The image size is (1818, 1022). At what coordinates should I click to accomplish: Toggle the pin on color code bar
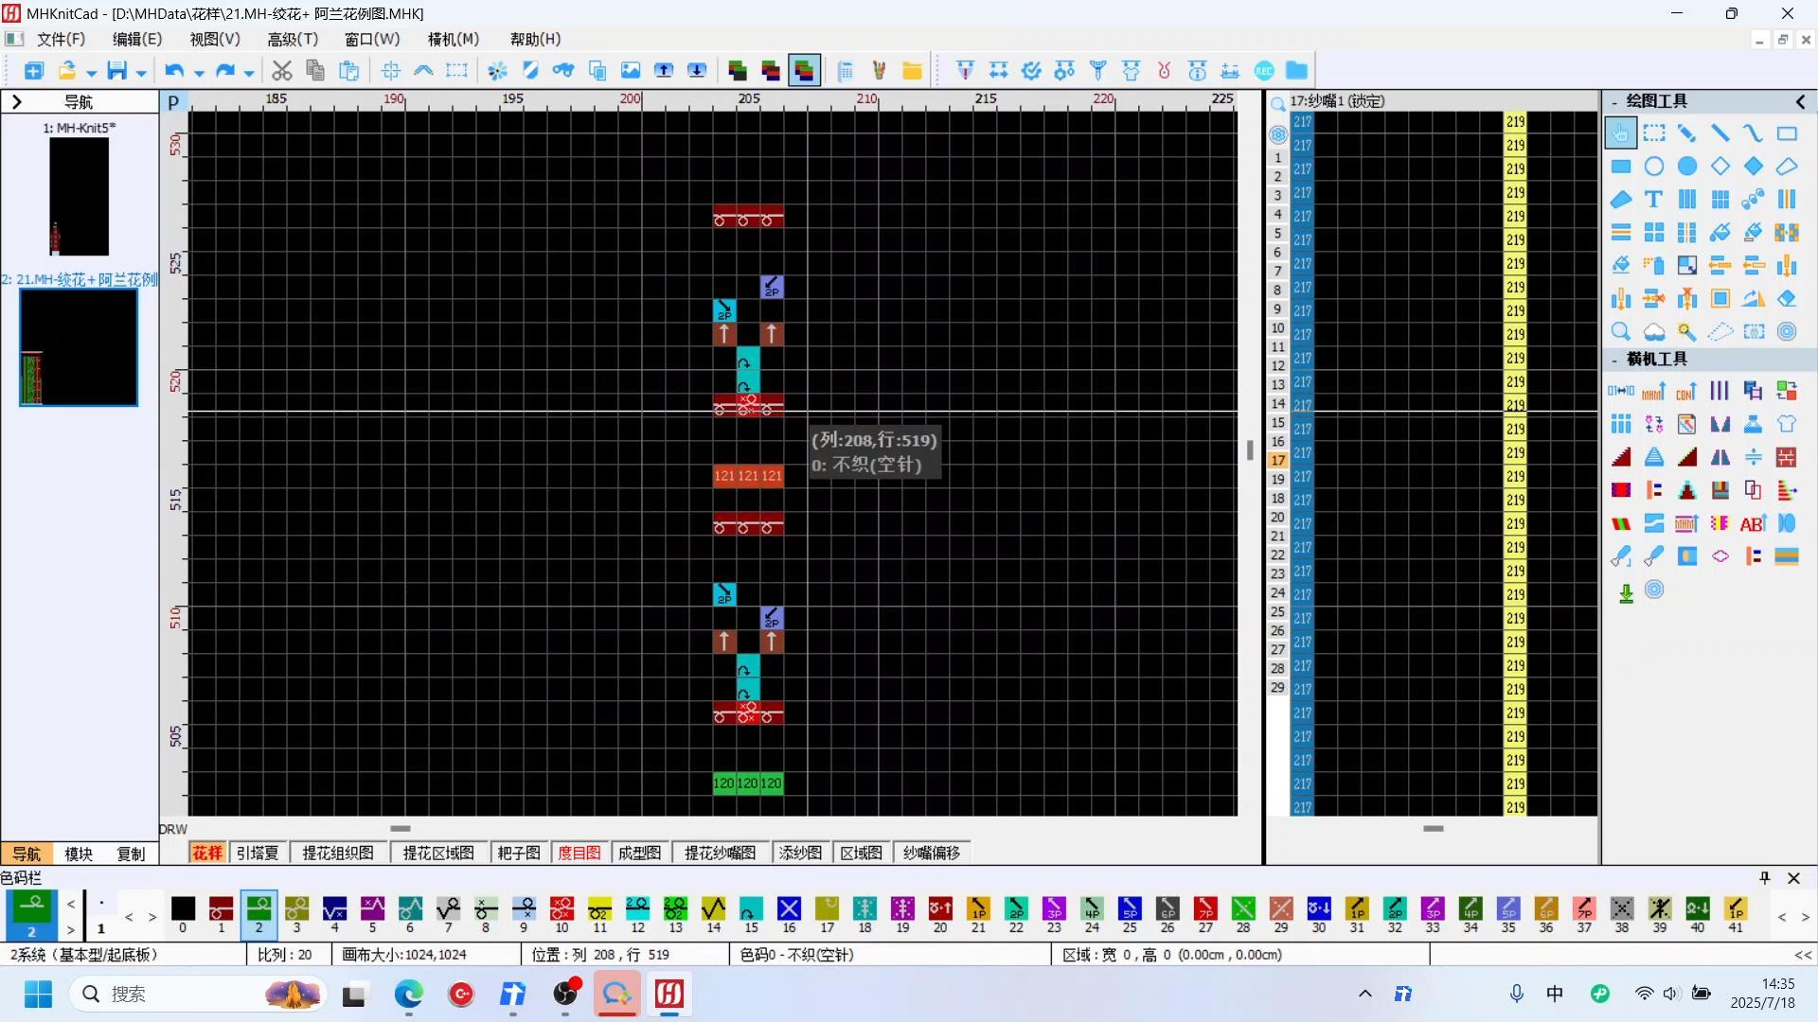(1764, 878)
